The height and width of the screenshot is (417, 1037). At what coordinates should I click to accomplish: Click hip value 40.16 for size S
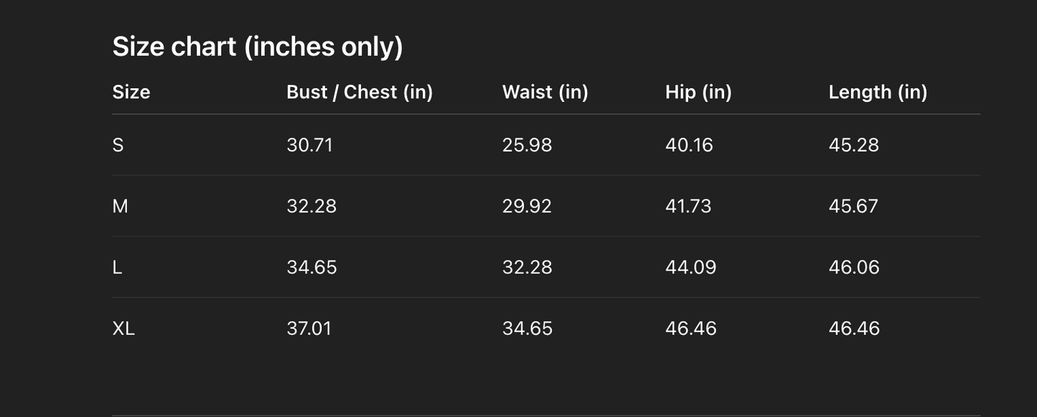pos(689,145)
